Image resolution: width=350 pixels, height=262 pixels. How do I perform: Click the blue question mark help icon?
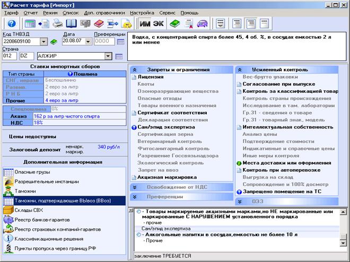[x=12, y=23]
